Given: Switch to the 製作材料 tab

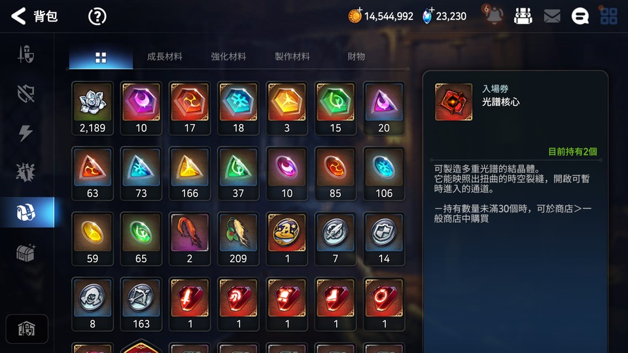Looking at the screenshot, I should [292, 57].
